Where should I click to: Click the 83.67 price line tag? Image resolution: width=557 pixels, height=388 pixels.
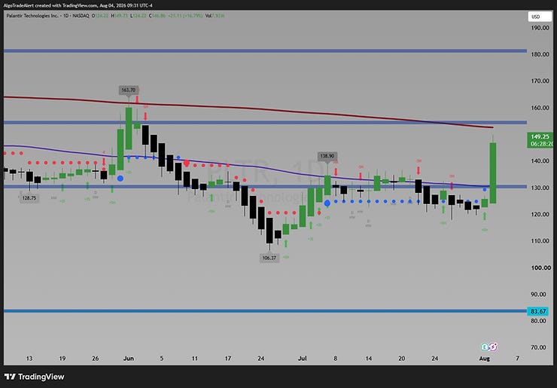tap(538, 311)
